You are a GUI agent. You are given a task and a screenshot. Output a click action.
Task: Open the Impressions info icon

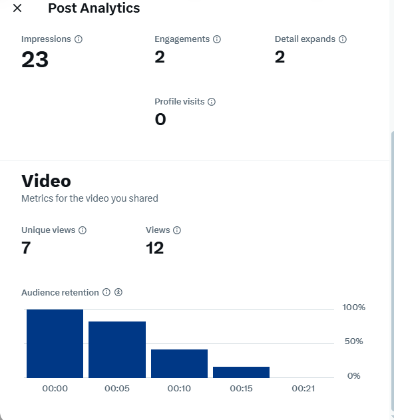tap(79, 39)
